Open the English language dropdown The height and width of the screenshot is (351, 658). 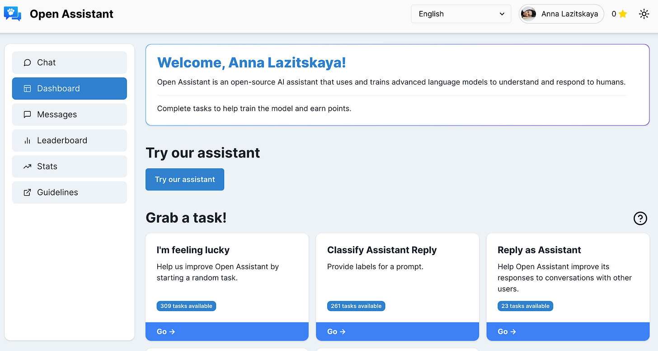(x=461, y=14)
